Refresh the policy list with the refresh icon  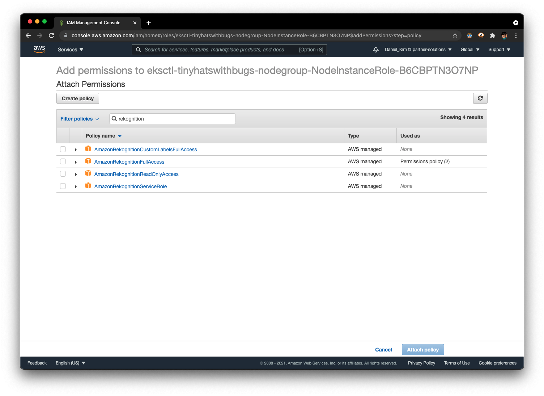tap(480, 98)
